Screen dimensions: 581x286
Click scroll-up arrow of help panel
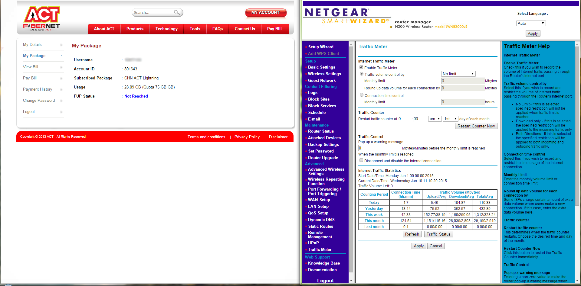pos(577,44)
